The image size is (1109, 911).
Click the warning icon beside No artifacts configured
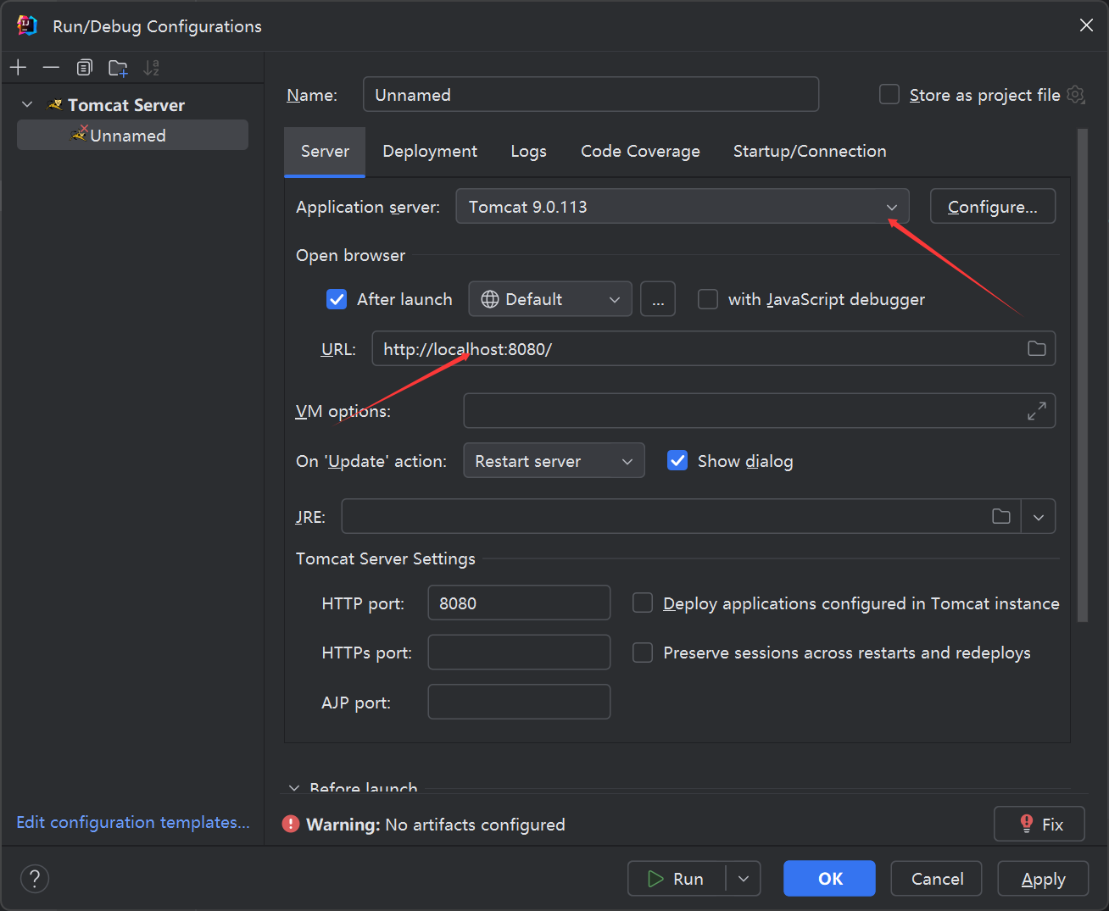pos(291,824)
